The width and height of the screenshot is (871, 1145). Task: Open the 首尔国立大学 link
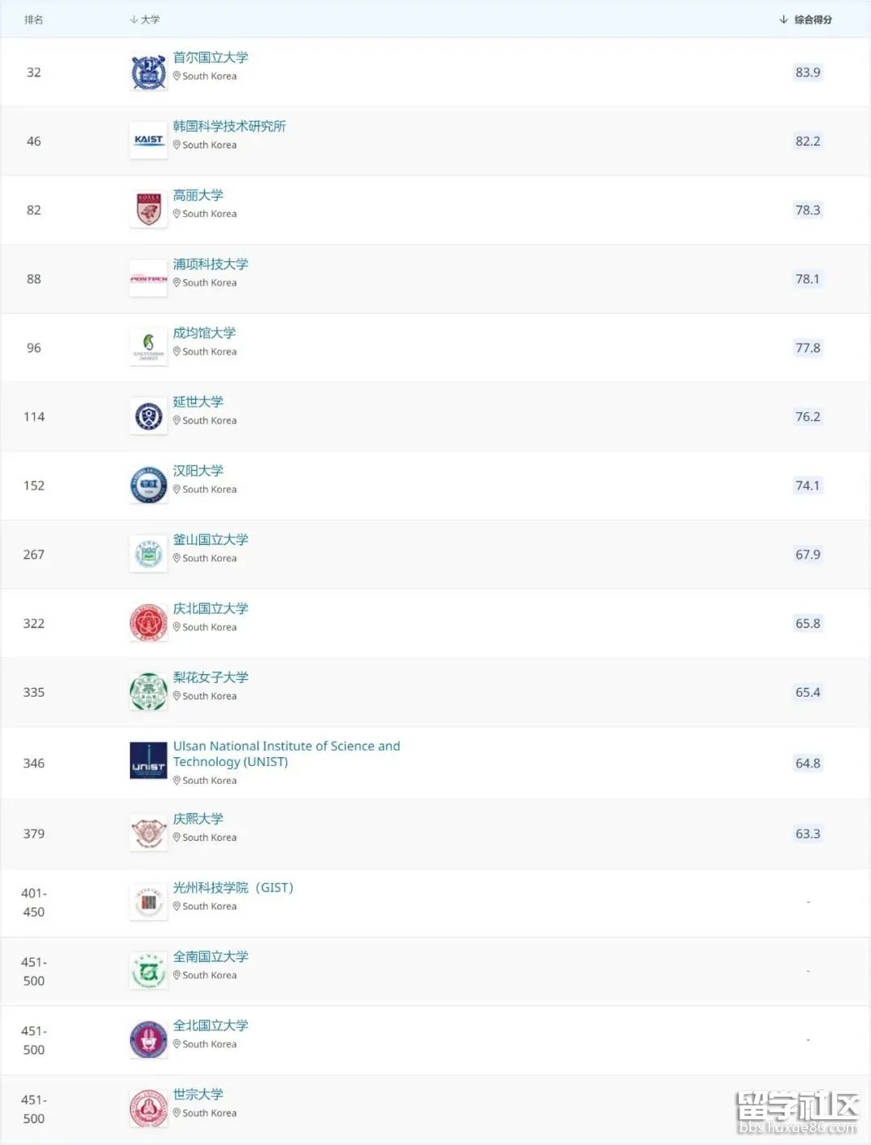pyautogui.click(x=210, y=57)
